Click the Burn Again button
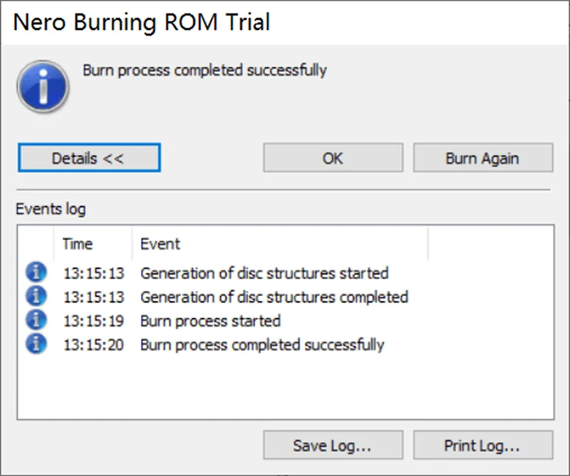The image size is (570, 476). (483, 157)
